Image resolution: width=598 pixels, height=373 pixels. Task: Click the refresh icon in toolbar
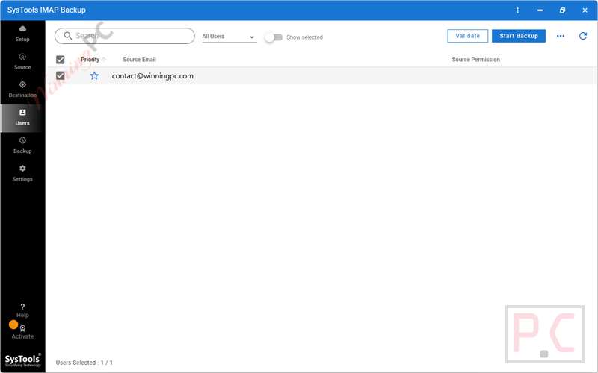583,36
